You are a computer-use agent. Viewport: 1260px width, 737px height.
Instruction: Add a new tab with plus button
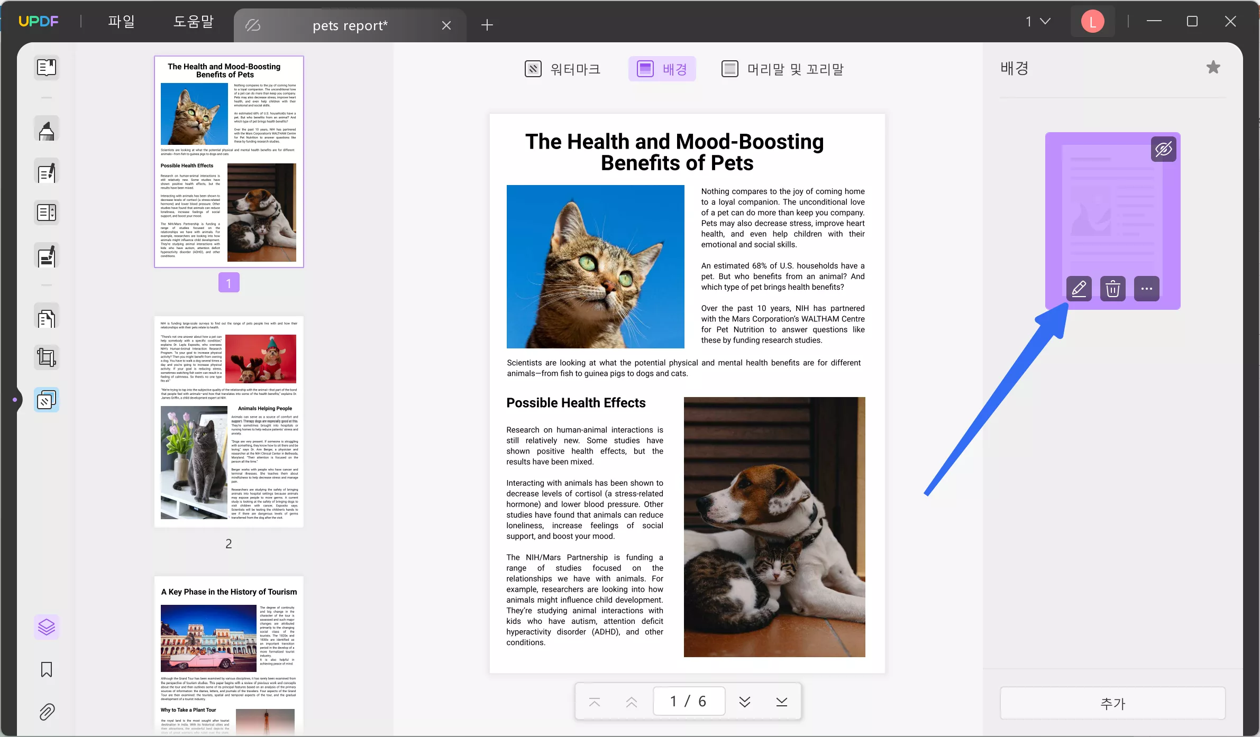[487, 25]
